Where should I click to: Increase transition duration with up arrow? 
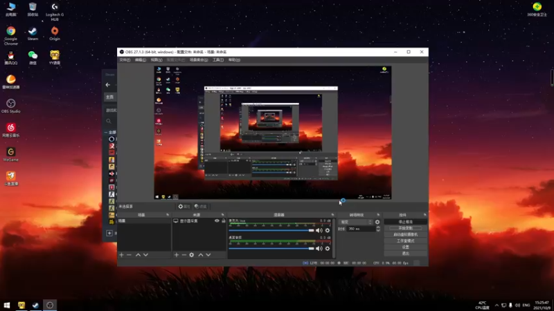tap(378, 227)
